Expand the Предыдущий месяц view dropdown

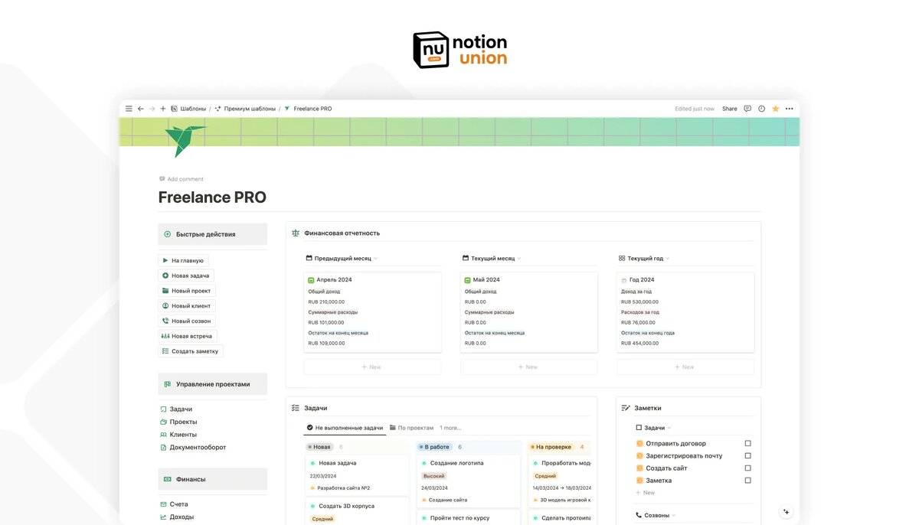(x=375, y=259)
